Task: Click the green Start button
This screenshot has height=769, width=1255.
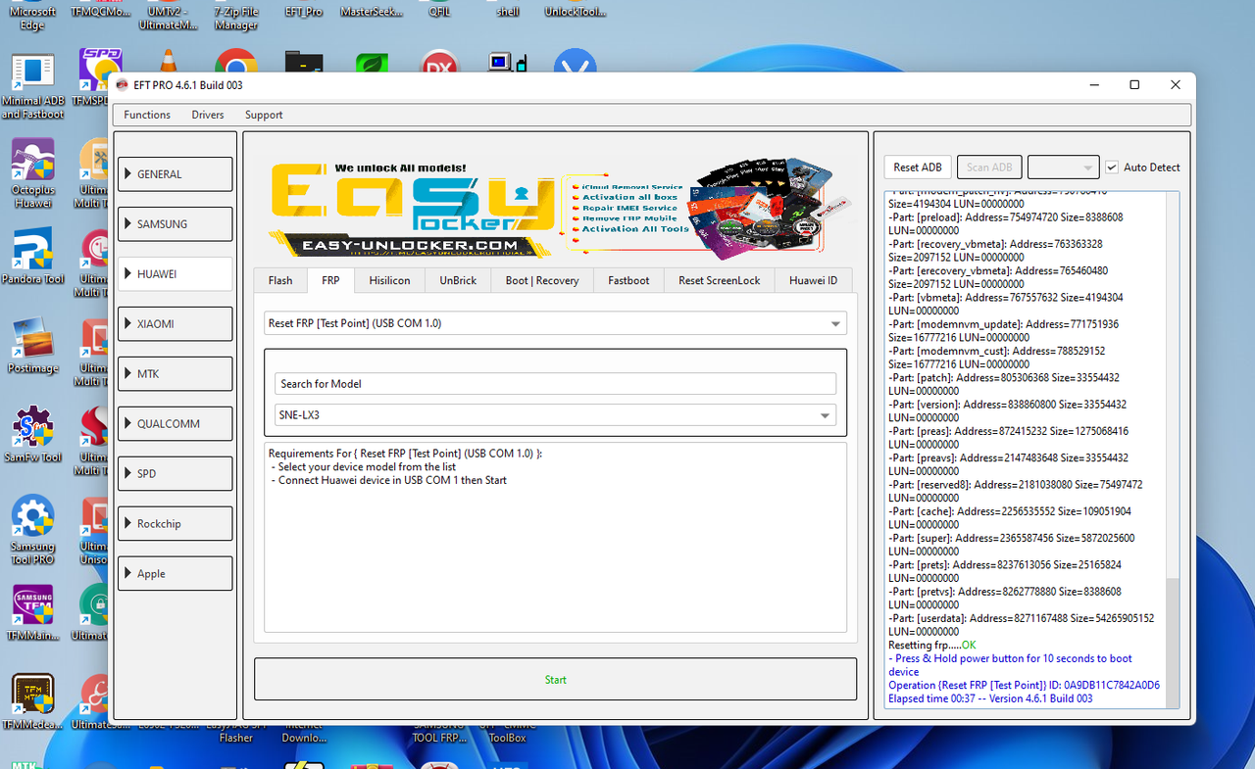Action: pyautogui.click(x=555, y=679)
